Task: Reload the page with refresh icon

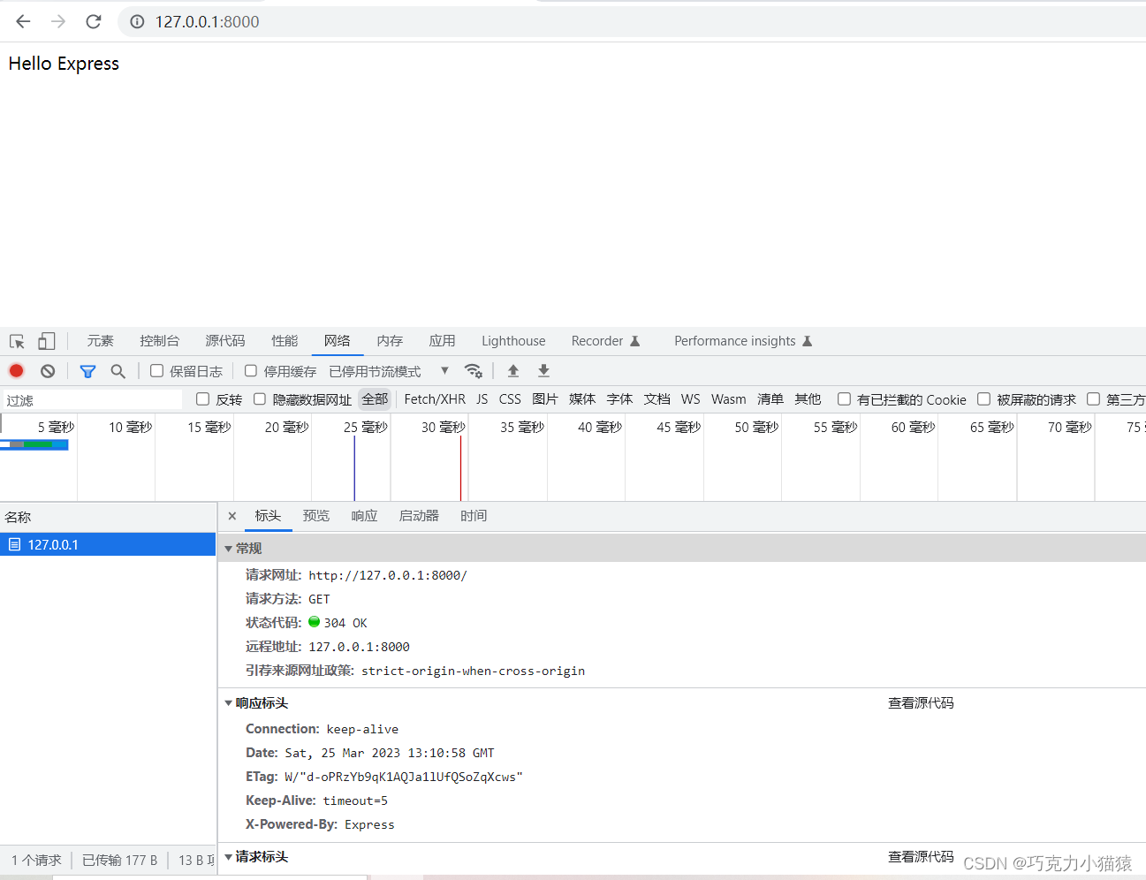Action: pos(94,21)
